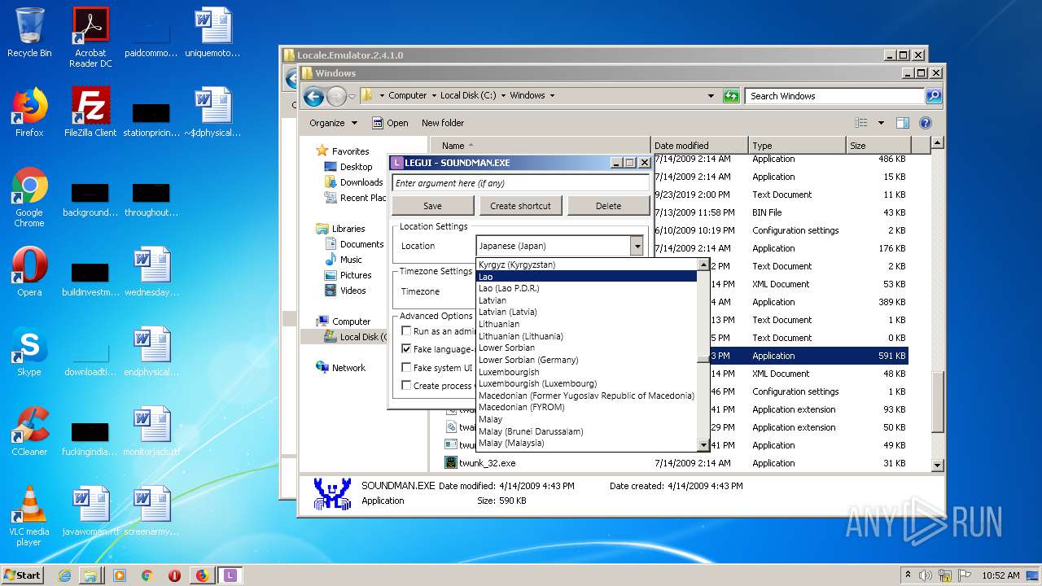
Task: Refresh the Windows folder view
Action: (731, 96)
